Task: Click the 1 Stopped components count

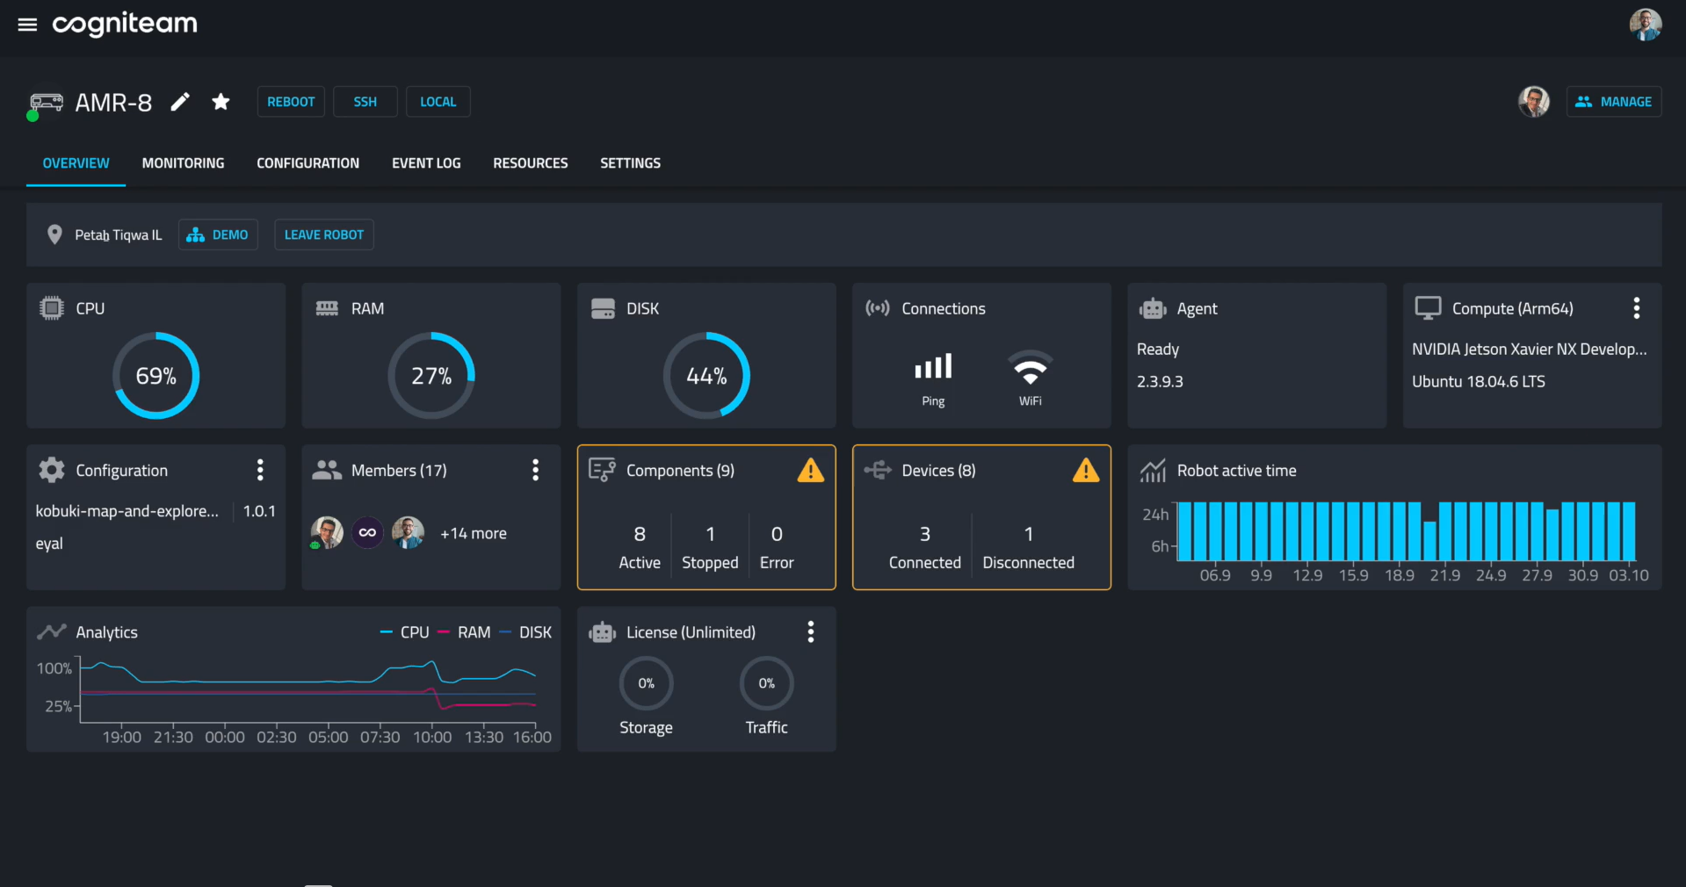Action: point(710,546)
